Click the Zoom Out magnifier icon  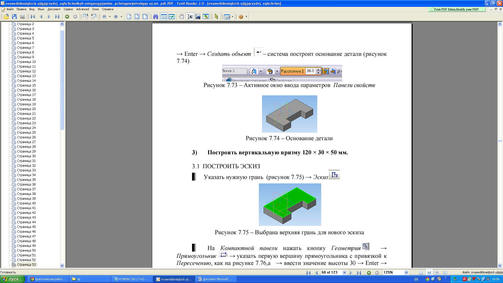coord(105,17)
